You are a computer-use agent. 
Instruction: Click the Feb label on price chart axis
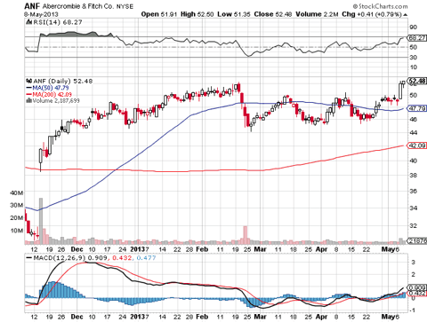click(202, 249)
